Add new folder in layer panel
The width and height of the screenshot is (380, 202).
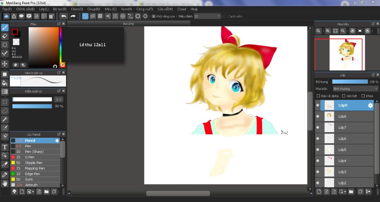tap(351, 192)
